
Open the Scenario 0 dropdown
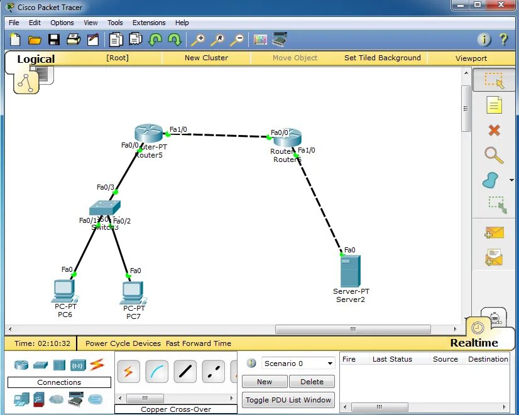(298, 364)
